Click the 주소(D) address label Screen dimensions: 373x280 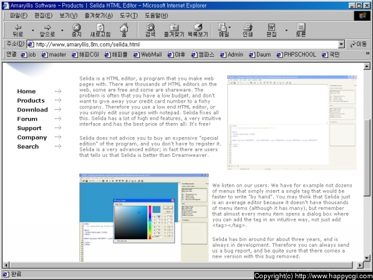[x=15, y=44]
